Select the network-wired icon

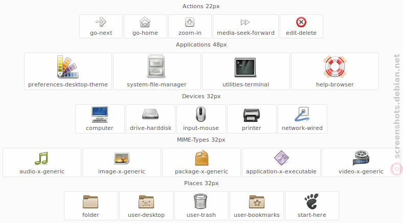pos(302,115)
